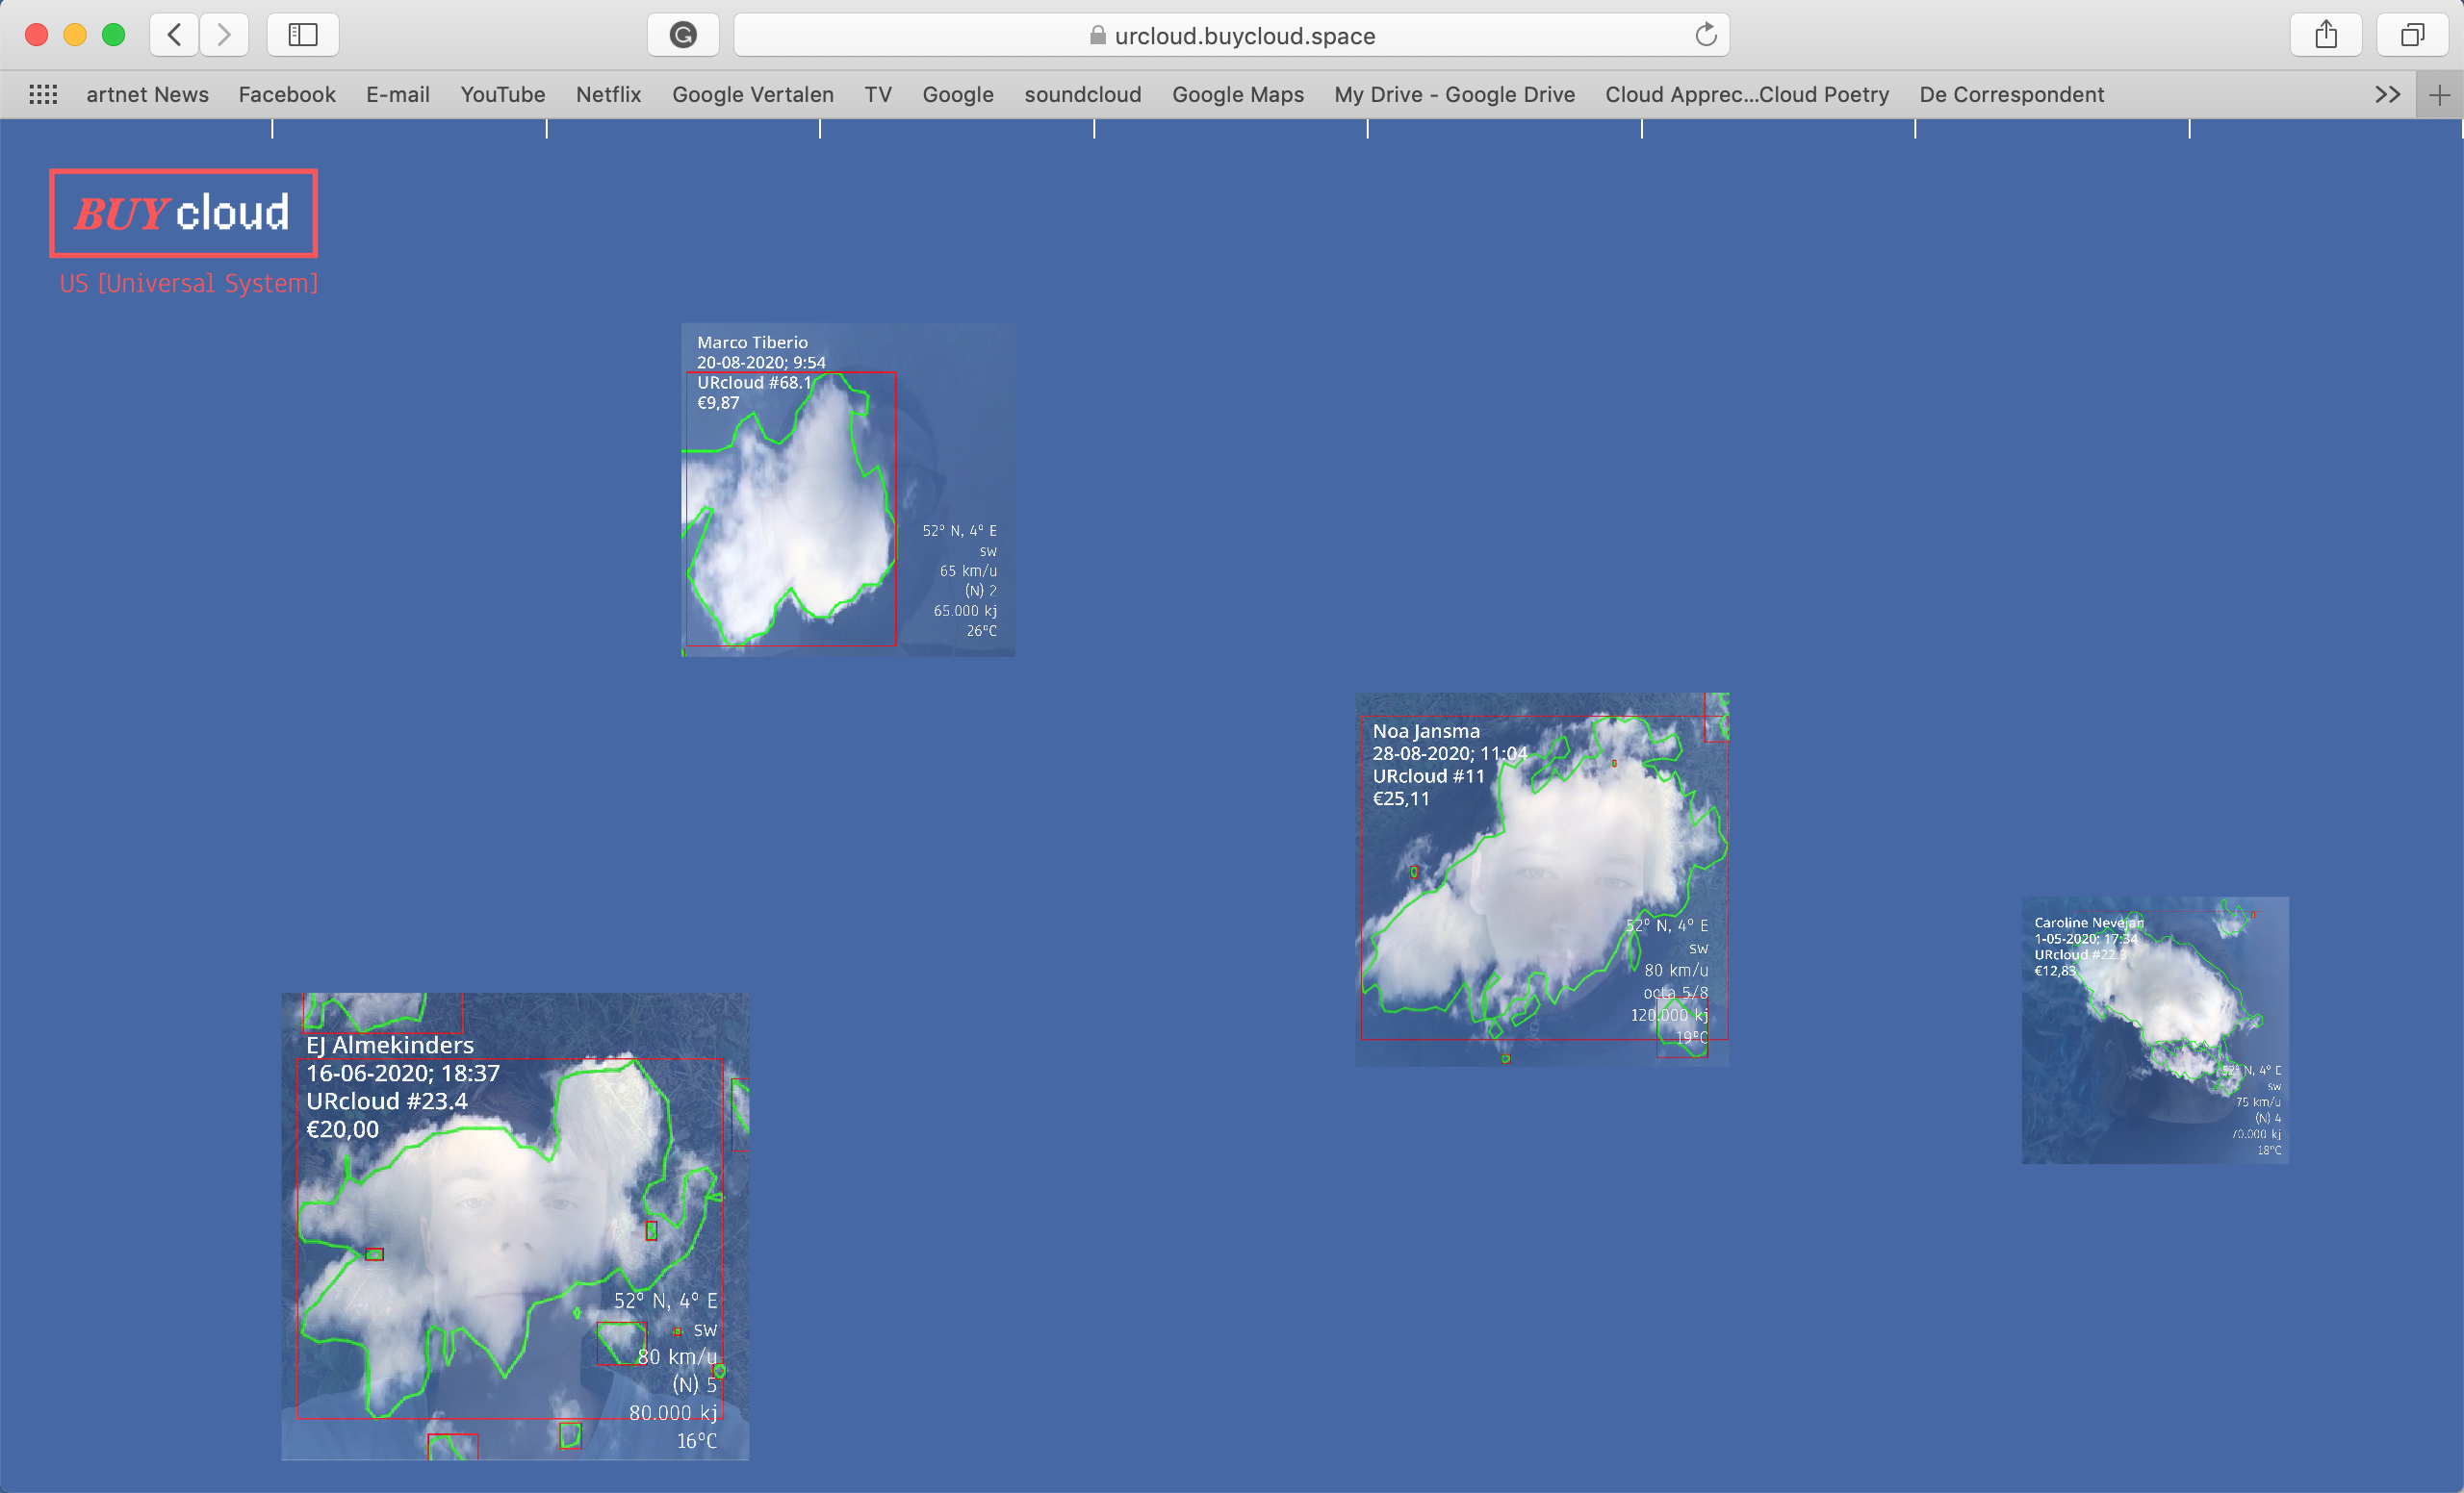Reload the page with the refresh icon
The image size is (2464, 1493).
pos(1706,35)
